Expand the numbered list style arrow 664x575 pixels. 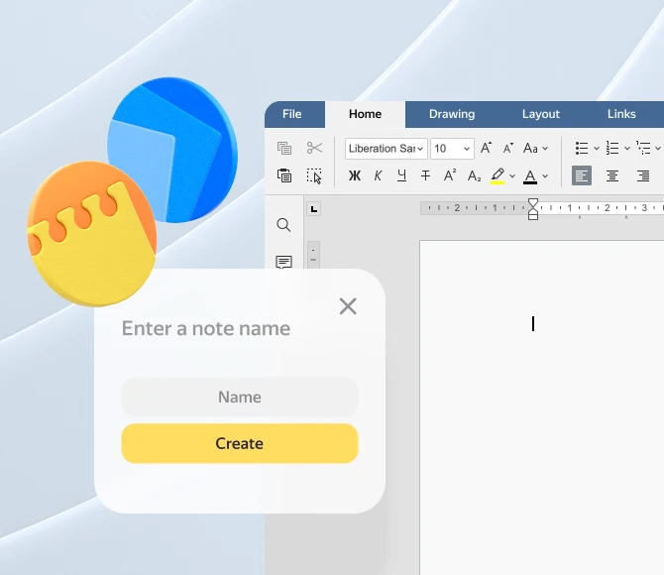click(x=626, y=149)
